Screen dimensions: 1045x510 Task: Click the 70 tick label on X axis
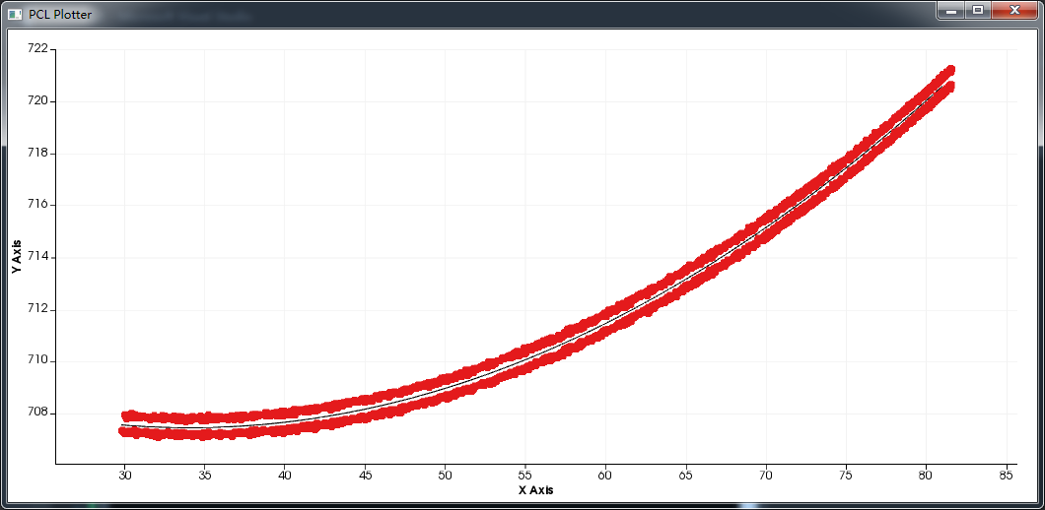[x=766, y=476]
